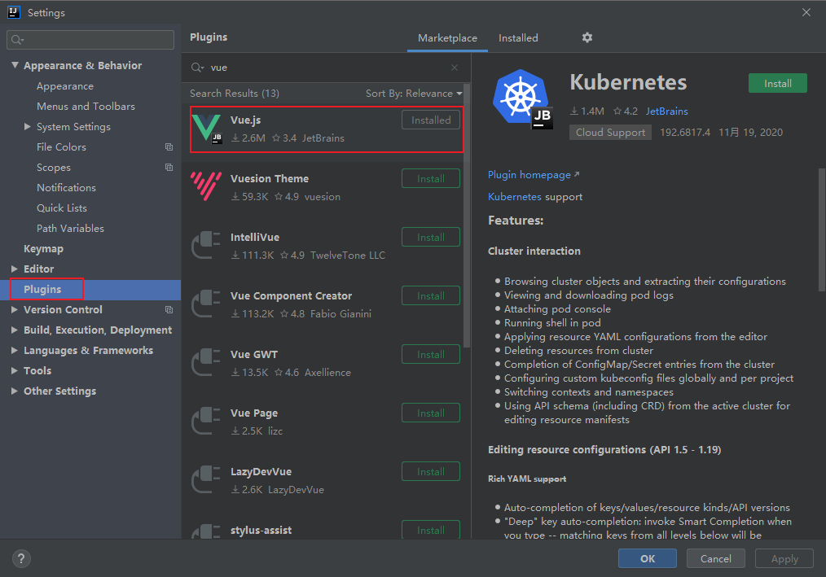Click Version Control project-level icon
Viewport: 826px width, 577px height.
(x=169, y=309)
